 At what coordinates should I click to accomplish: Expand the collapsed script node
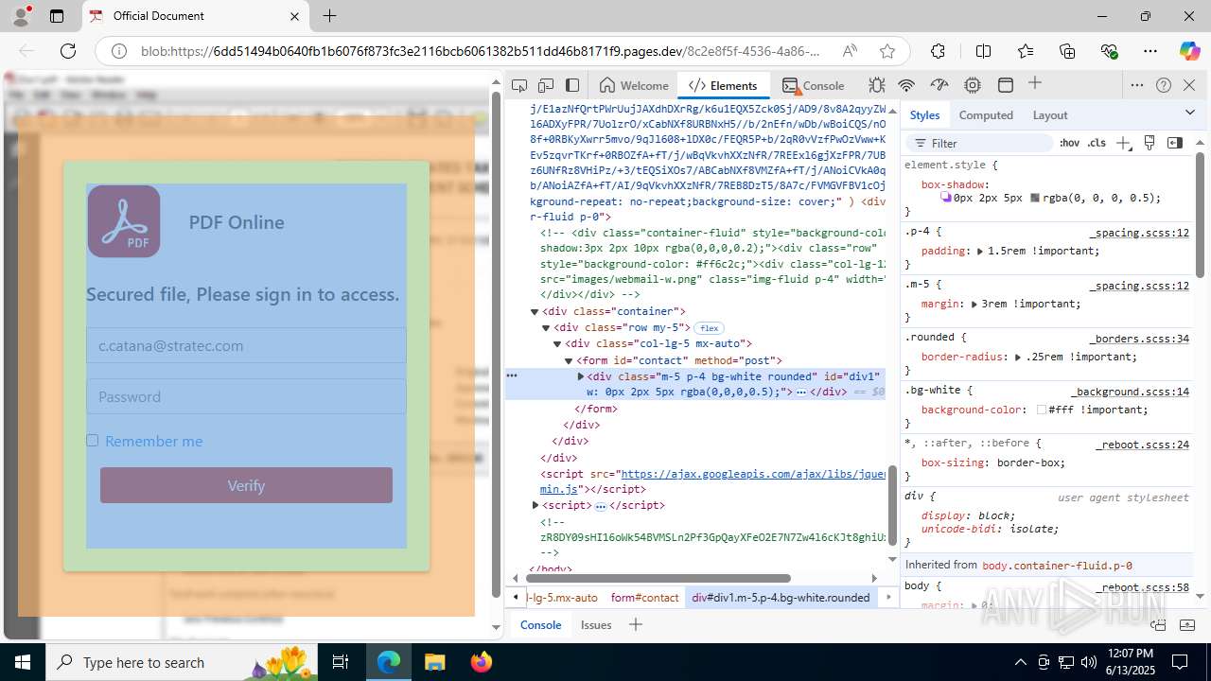point(535,506)
